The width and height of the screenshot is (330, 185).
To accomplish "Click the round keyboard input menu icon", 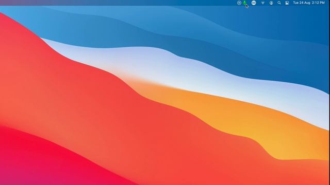I will click(254, 3).
